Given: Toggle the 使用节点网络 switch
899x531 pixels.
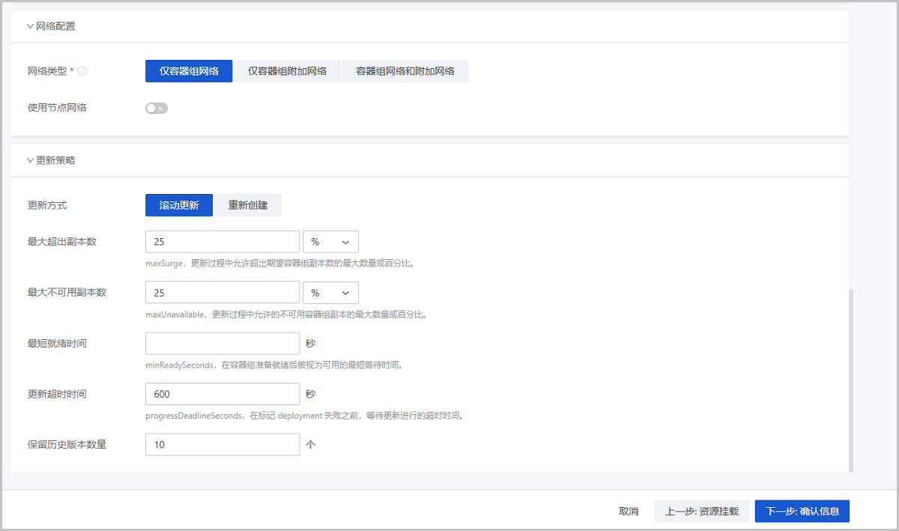Looking at the screenshot, I should click(157, 109).
